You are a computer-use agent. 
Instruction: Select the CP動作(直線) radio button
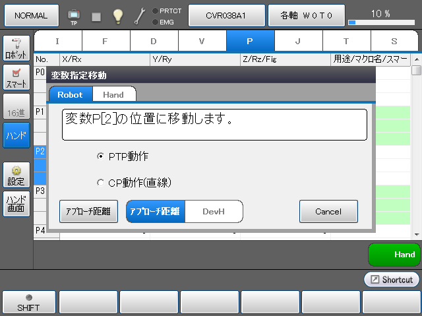pyautogui.click(x=100, y=183)
